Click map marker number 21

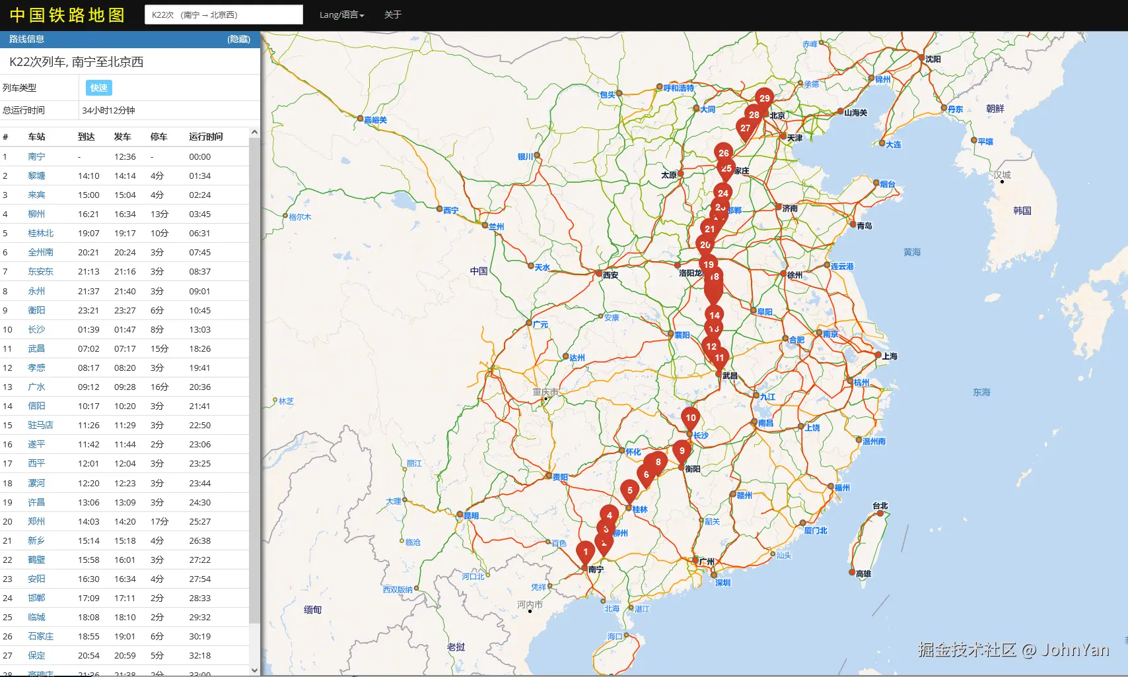coord(710,230)
